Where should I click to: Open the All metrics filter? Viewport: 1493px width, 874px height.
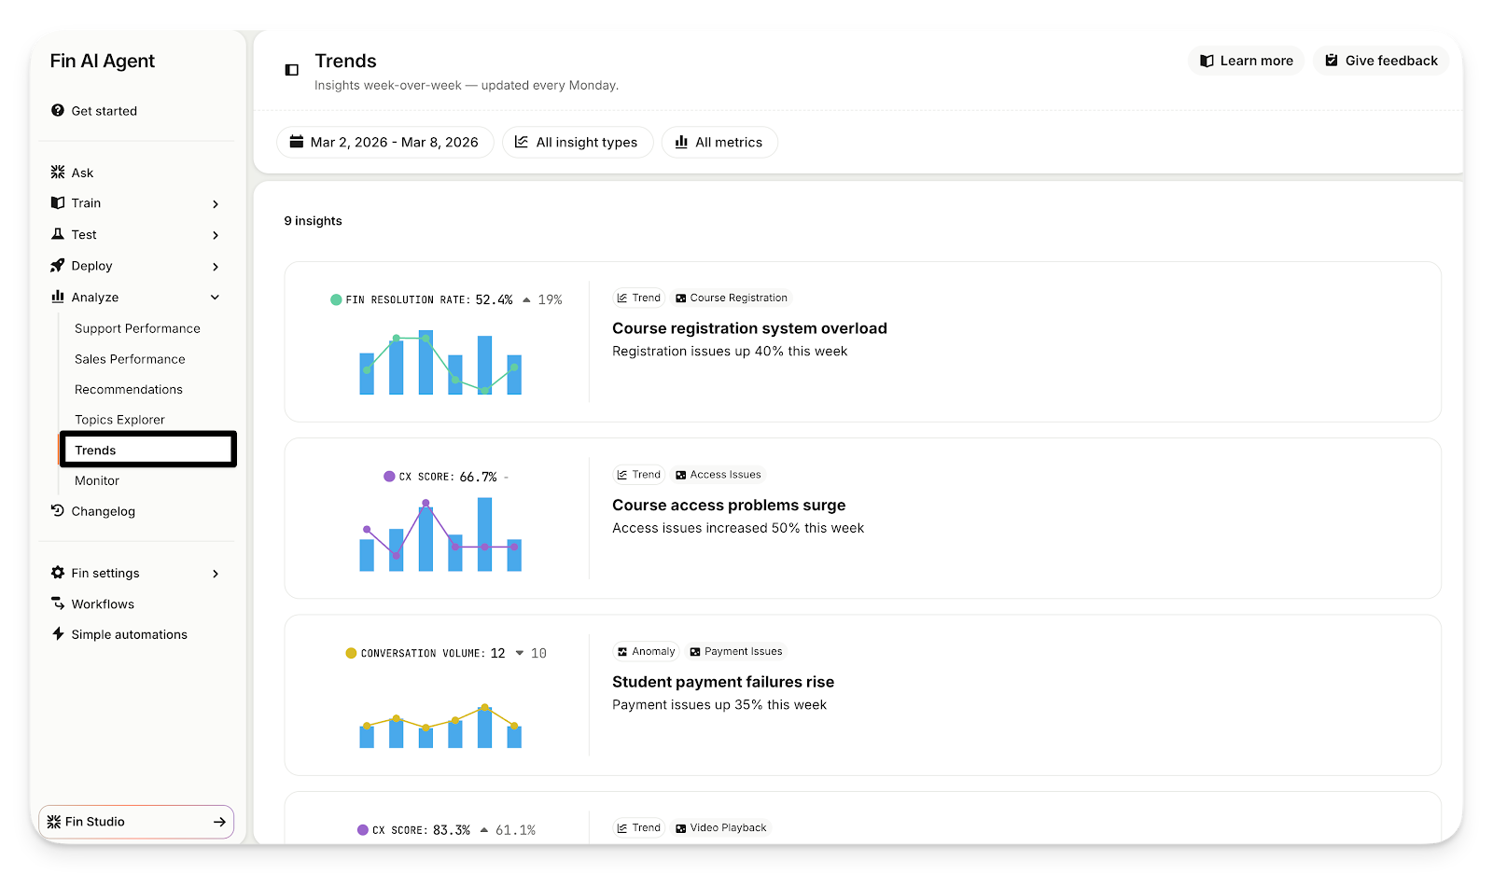pyautogui.click(x=719, y=142)
